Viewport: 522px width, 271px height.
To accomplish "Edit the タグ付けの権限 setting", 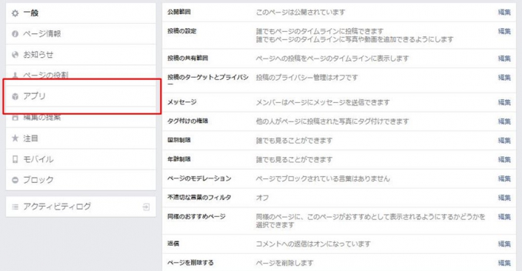I will [504, 121].
